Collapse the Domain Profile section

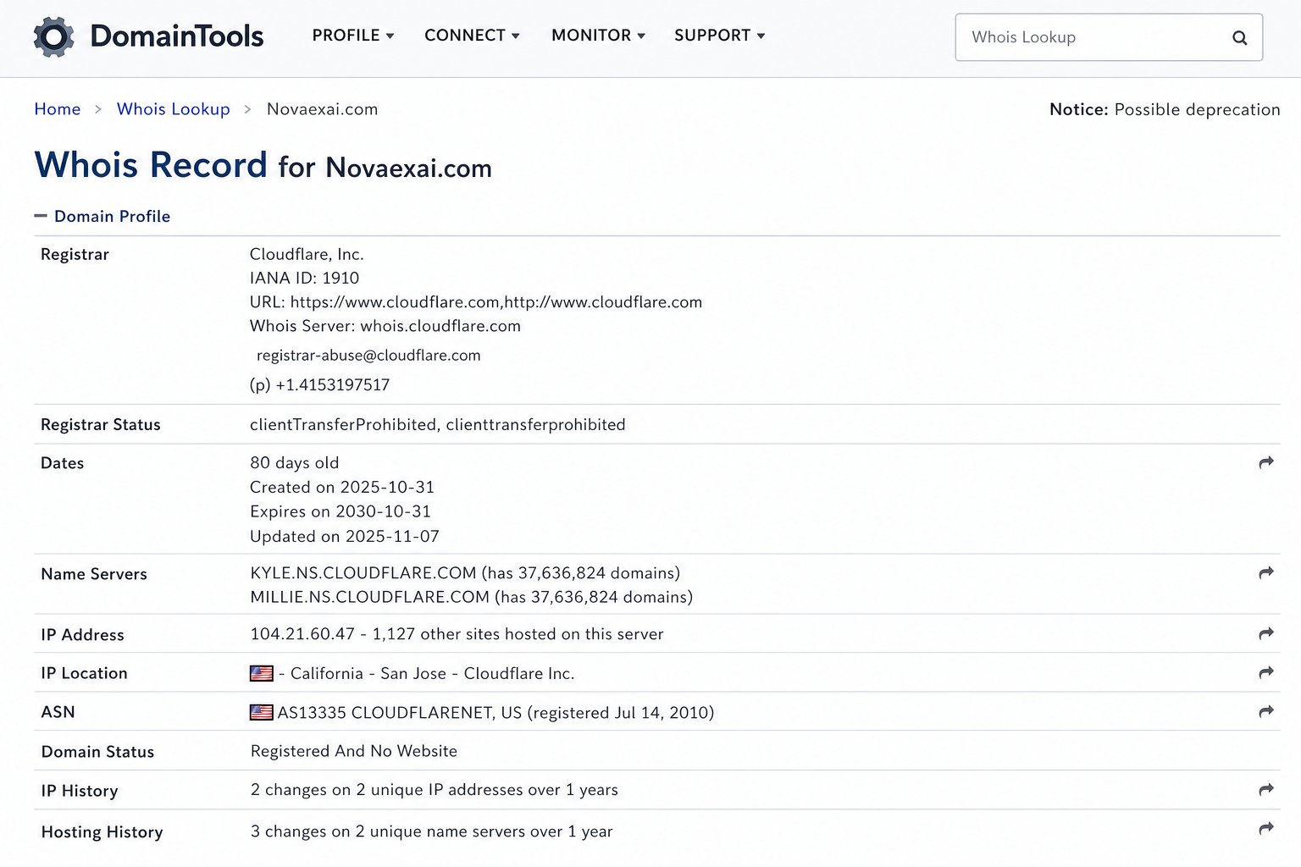102,216
